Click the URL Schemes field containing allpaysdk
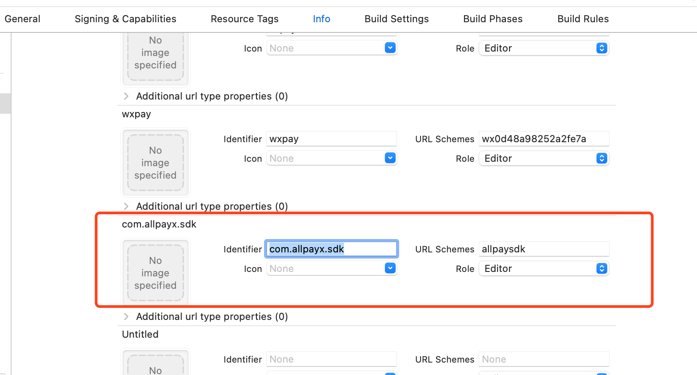This screenshot has width=697, height=375. tap(543, 249)
